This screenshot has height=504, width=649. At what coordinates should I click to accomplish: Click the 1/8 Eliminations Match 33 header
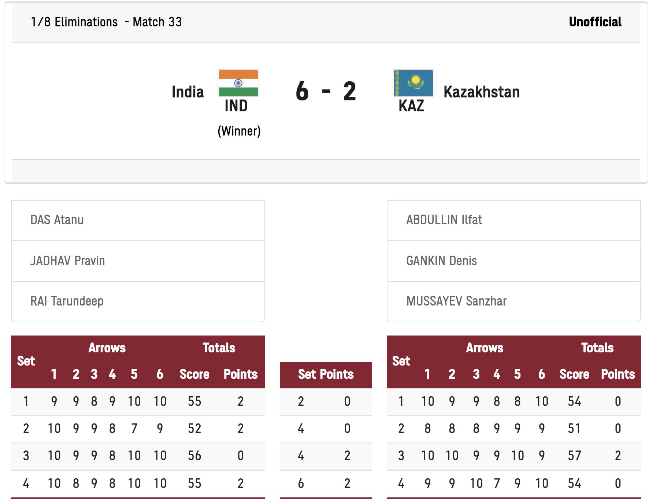pyautogui.click(x=106, y=22)
